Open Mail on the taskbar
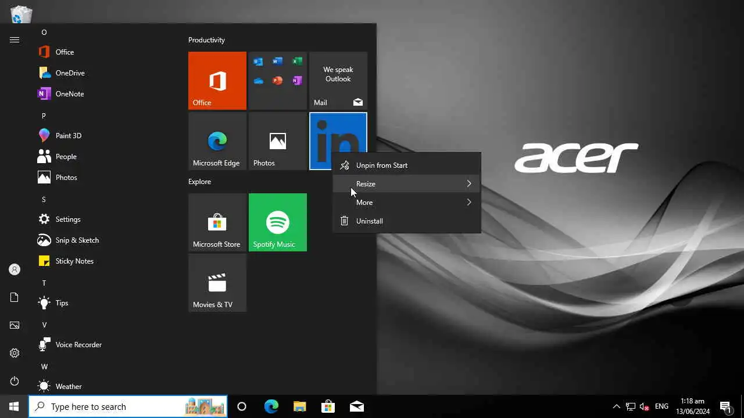 [x=357, y=406]
